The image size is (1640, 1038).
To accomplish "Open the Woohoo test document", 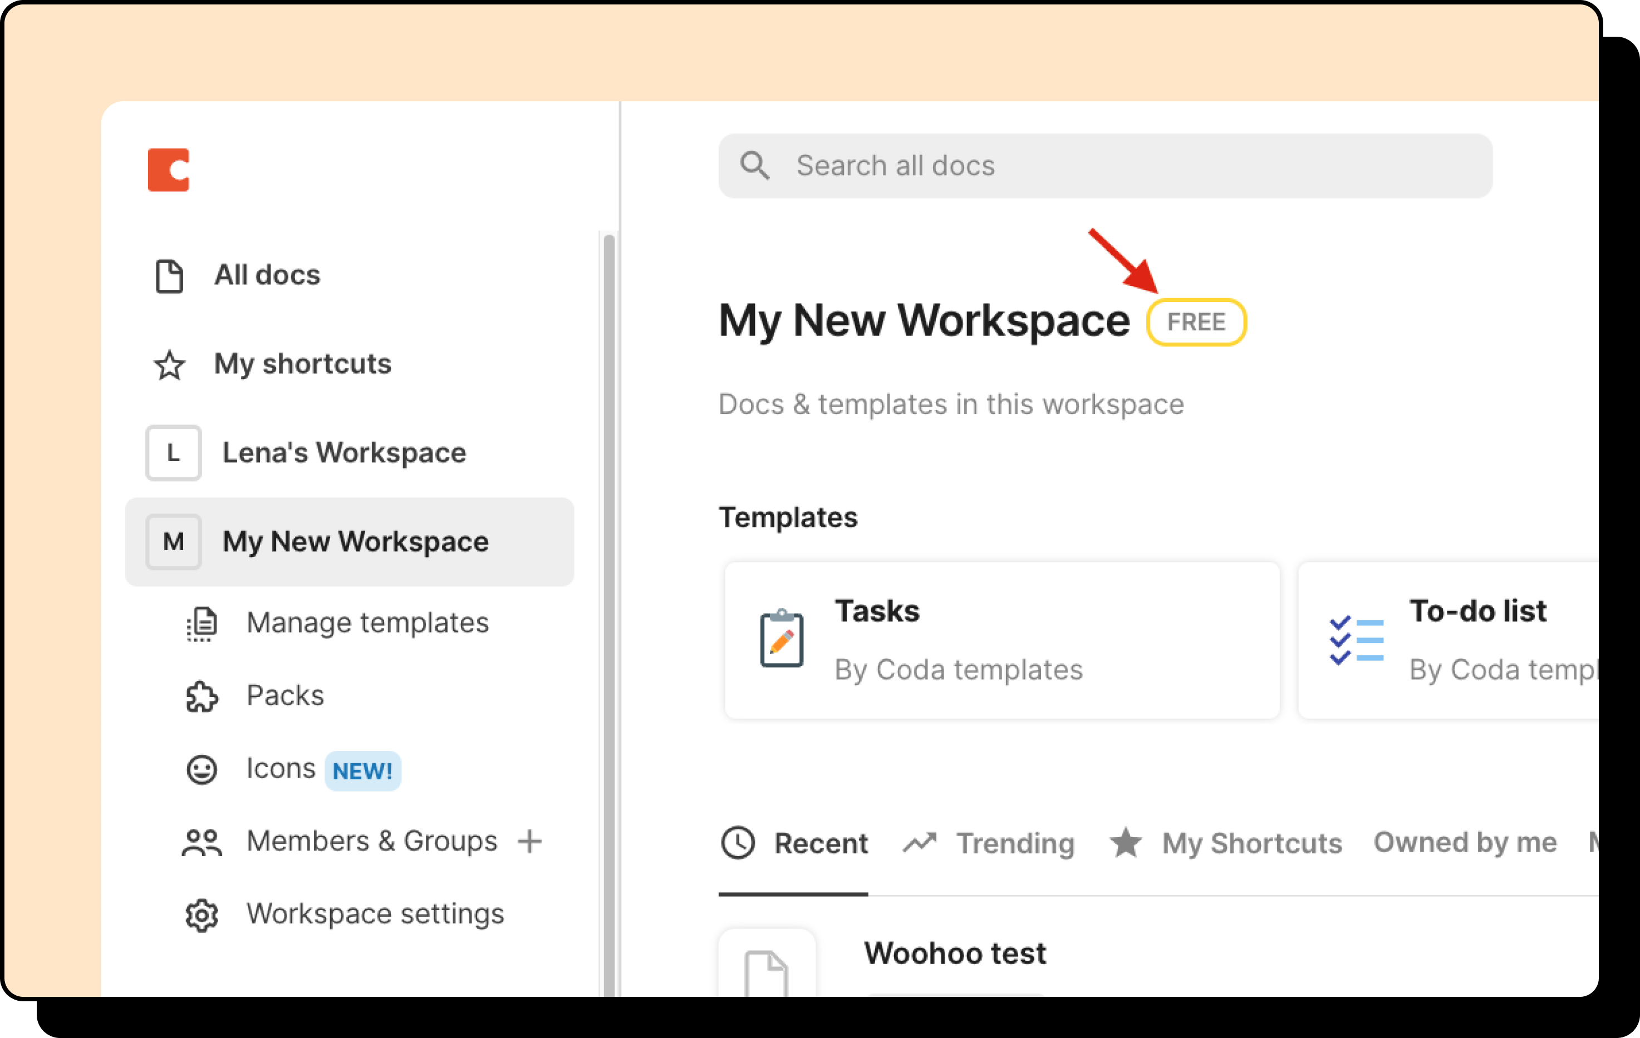I will (955, 953).
